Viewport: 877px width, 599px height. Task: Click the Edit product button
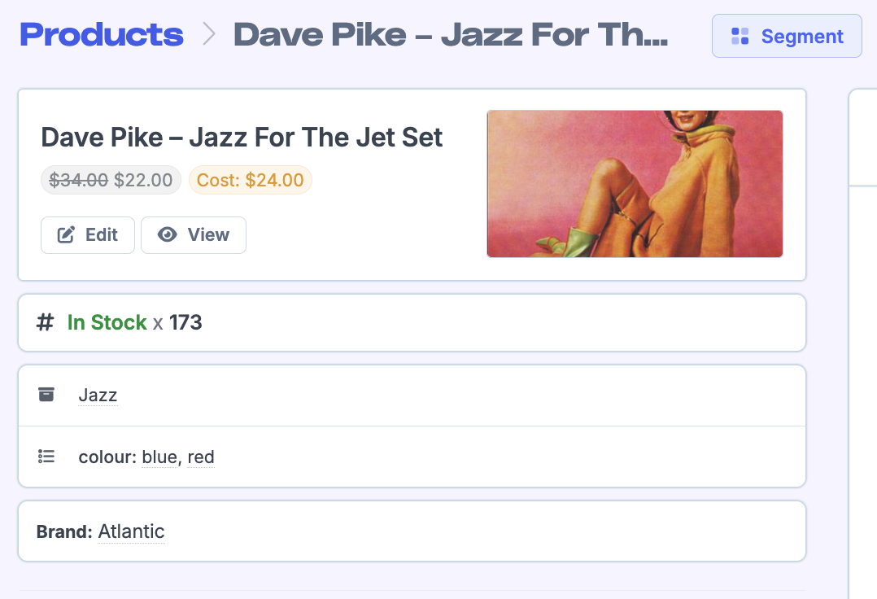88,235
